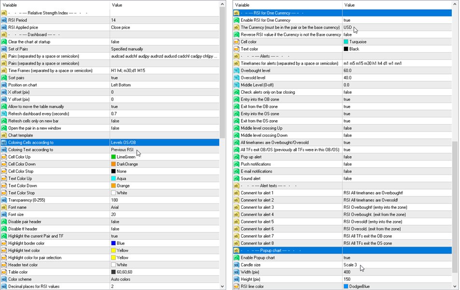Click the icon beside RSI Period

[x=4, y=20]
